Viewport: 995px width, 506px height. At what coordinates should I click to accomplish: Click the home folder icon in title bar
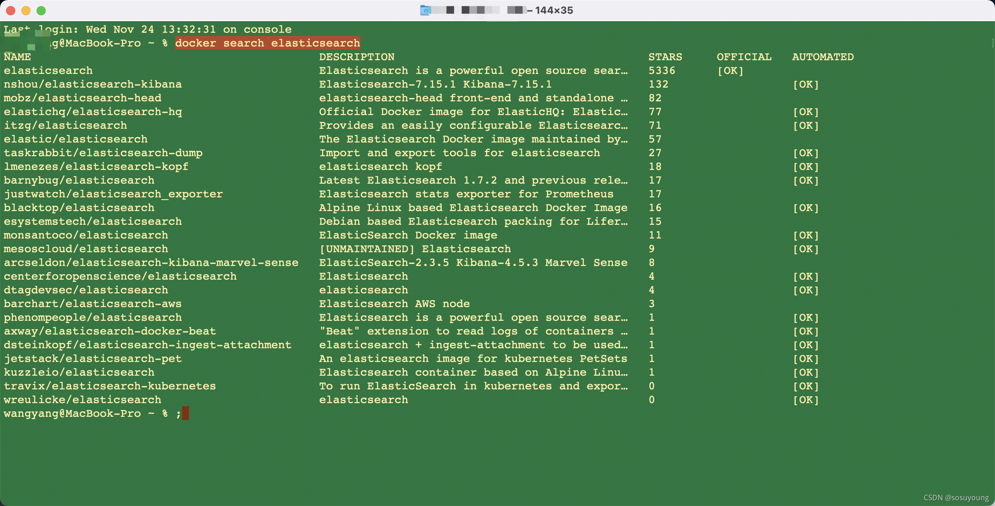(x=425, y=10)
